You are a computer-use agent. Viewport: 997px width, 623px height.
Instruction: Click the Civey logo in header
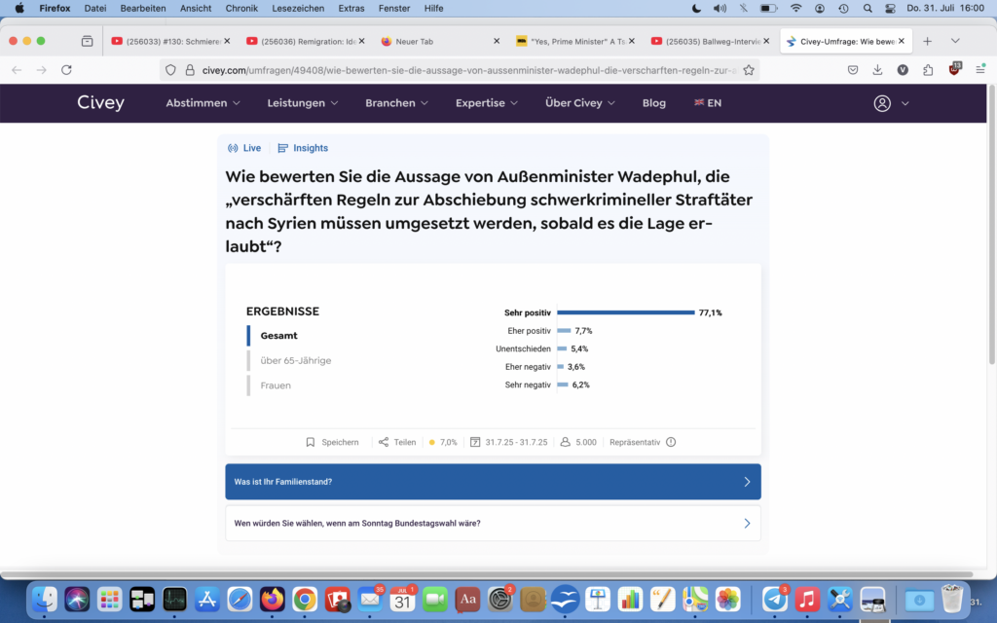100,103
